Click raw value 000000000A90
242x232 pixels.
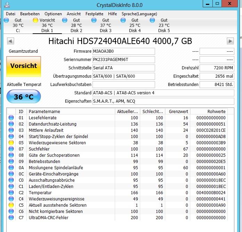coord(211,205)
